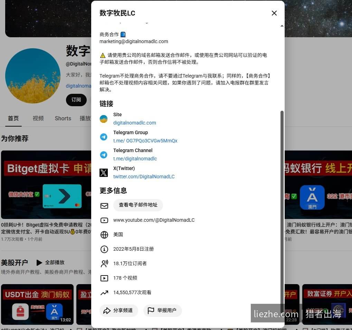
Task: Click the 18.1万位订阅者 text
Action: point(130,263)
